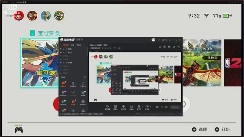
Task: Toggle visibility eye for 弹幕秀 source row
Action: [61, 63]
